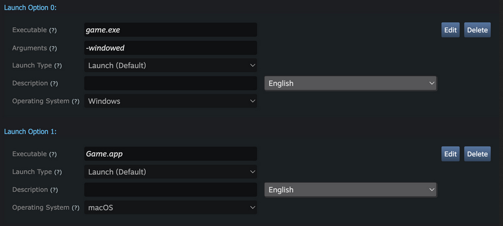This screenshot has height=226, width=503.
Task: Click help (?) icon next to Launch Option 0 Operating System
Action: click(75, 102)
